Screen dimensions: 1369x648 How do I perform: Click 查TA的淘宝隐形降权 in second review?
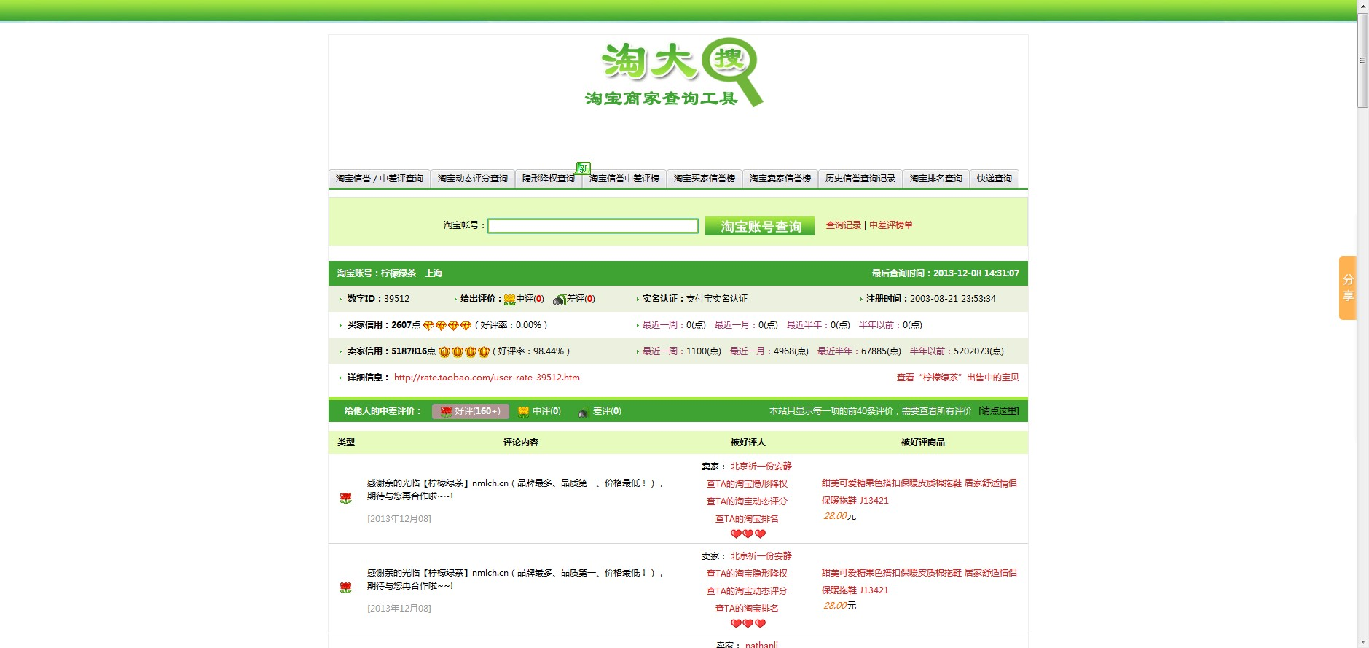point(747,574)
